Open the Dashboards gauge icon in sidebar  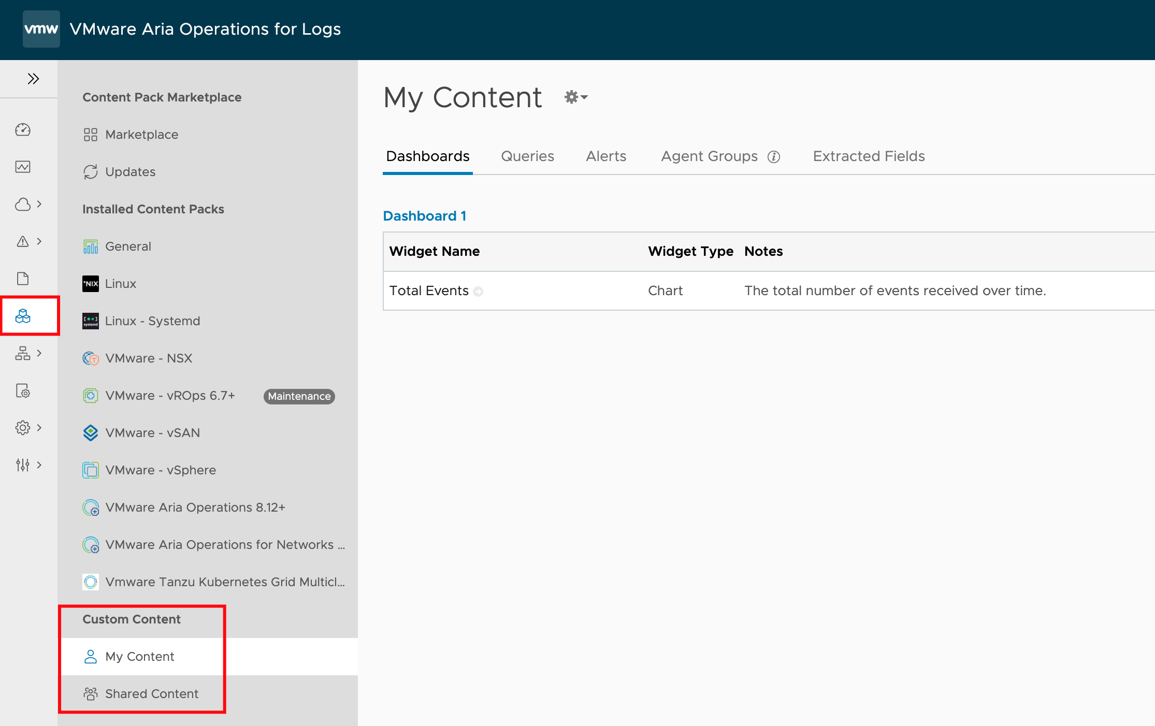[23, 129]
